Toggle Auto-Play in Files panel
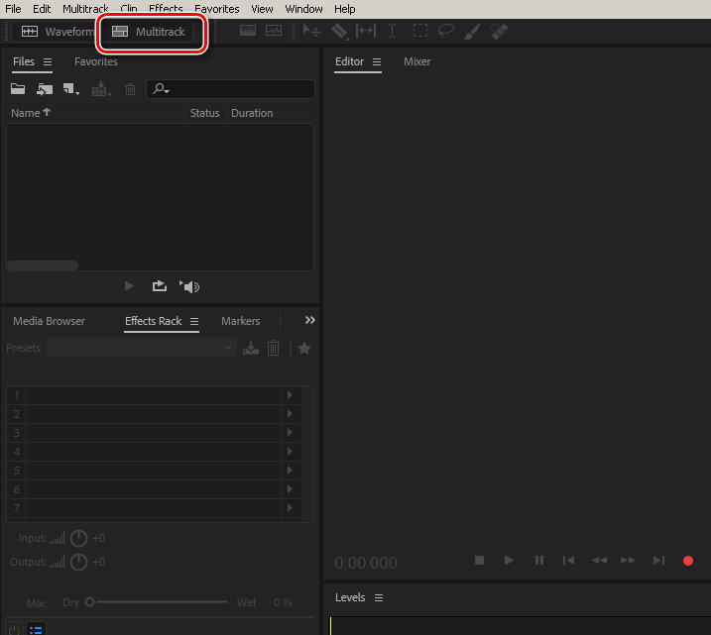Screen dimensions: 711x635 click(x=189, y=286)
